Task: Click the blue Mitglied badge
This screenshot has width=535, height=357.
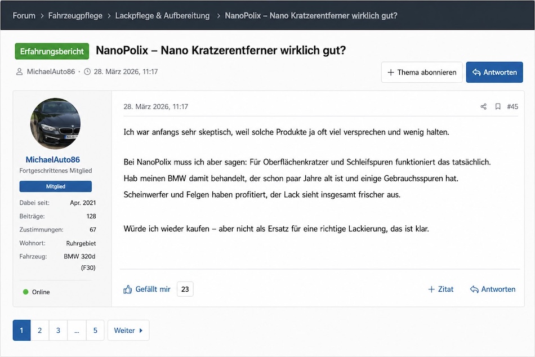Action: (x=56, y=186)
